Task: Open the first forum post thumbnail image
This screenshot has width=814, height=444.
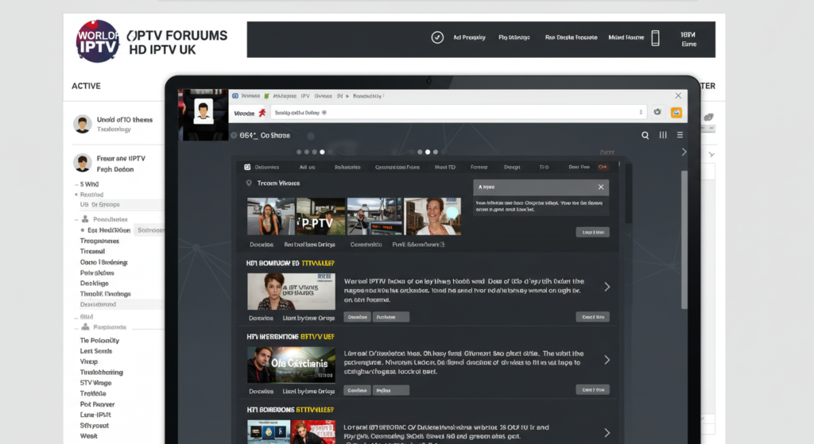Action: click(x=291, y=291)
